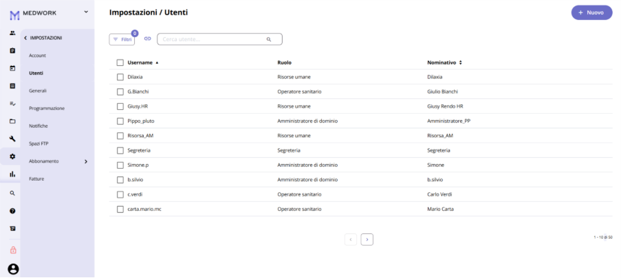Click the Cerca utente search field

(220, 39)
